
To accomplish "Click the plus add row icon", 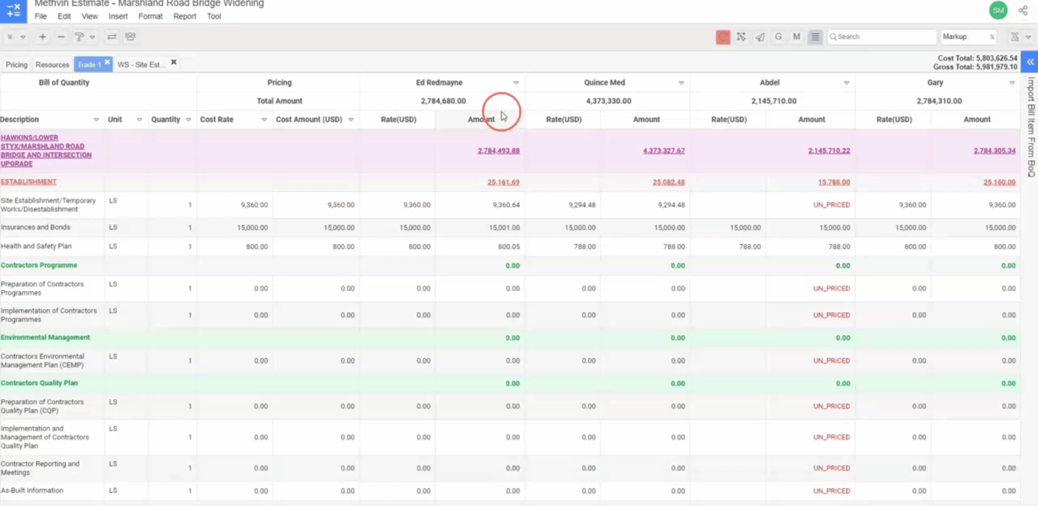I will 42,37.
